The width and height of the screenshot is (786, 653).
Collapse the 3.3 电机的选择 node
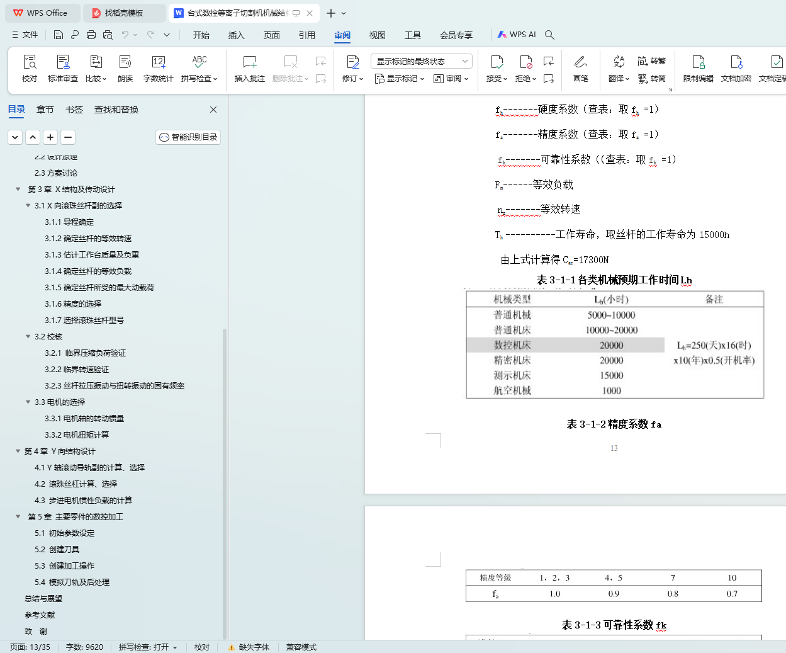pyautogui.click(x=28, y=402)
